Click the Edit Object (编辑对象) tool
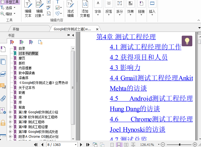Viewport: 201px width, 147px height. (39, 9)
